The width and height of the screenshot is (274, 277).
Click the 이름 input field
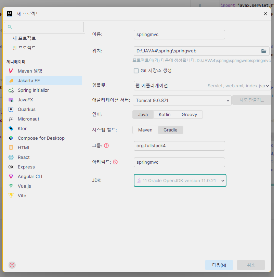(179, 35)
